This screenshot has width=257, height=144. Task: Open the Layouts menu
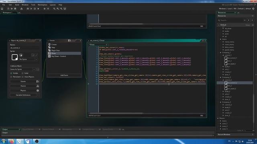(x=53, y=5)
